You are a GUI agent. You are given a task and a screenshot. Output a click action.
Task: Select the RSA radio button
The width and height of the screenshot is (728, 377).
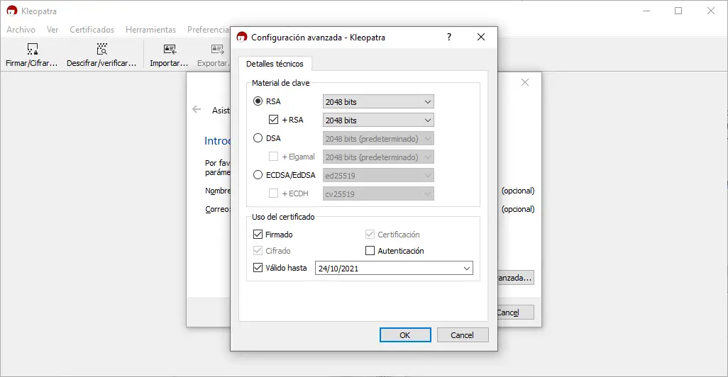pos(258,101)
